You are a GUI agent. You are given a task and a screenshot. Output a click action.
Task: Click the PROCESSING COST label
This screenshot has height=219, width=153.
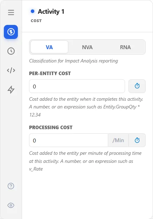[x=51, y=127]
